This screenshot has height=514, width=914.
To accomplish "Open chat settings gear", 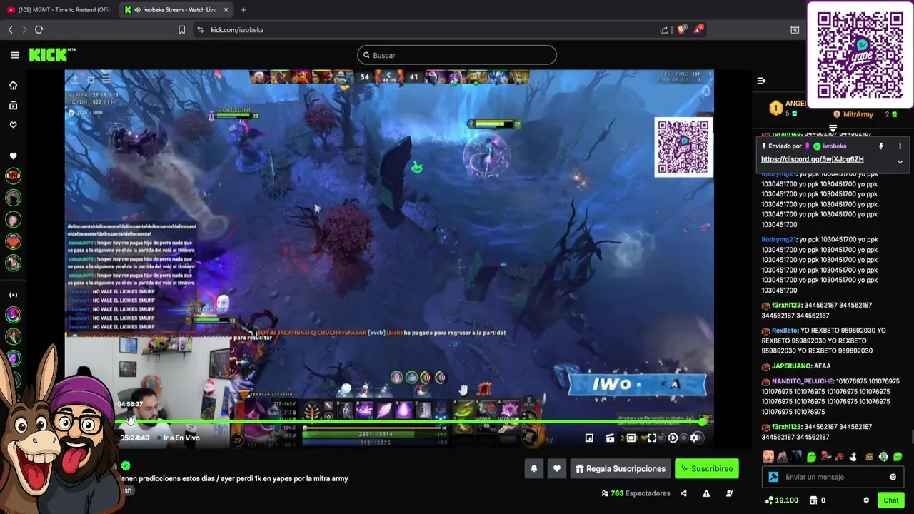I will click(x=866, y=500).
